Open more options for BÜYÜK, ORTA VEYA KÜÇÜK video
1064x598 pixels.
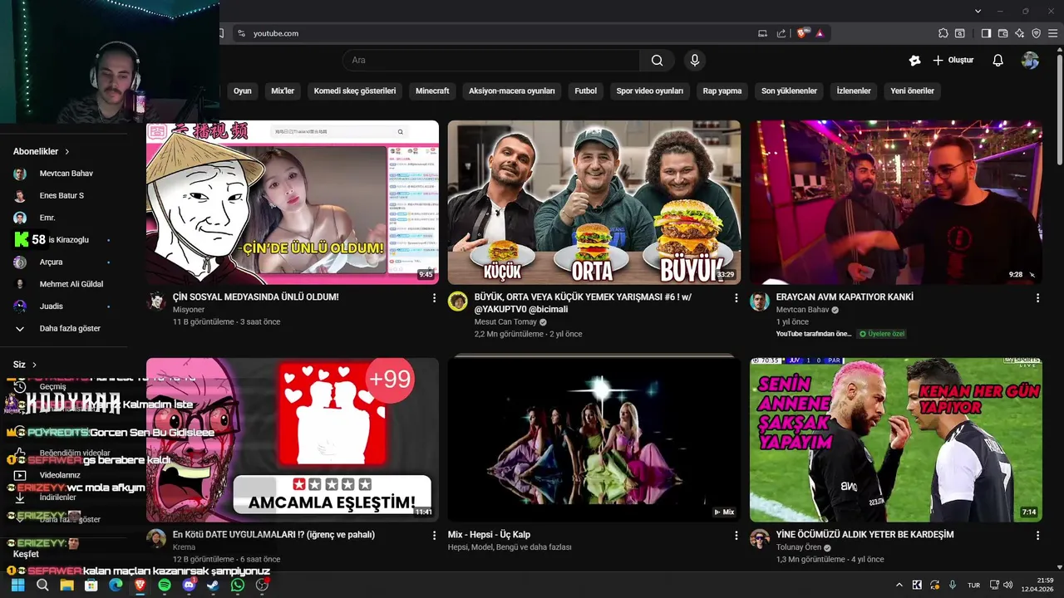point(736,297)
